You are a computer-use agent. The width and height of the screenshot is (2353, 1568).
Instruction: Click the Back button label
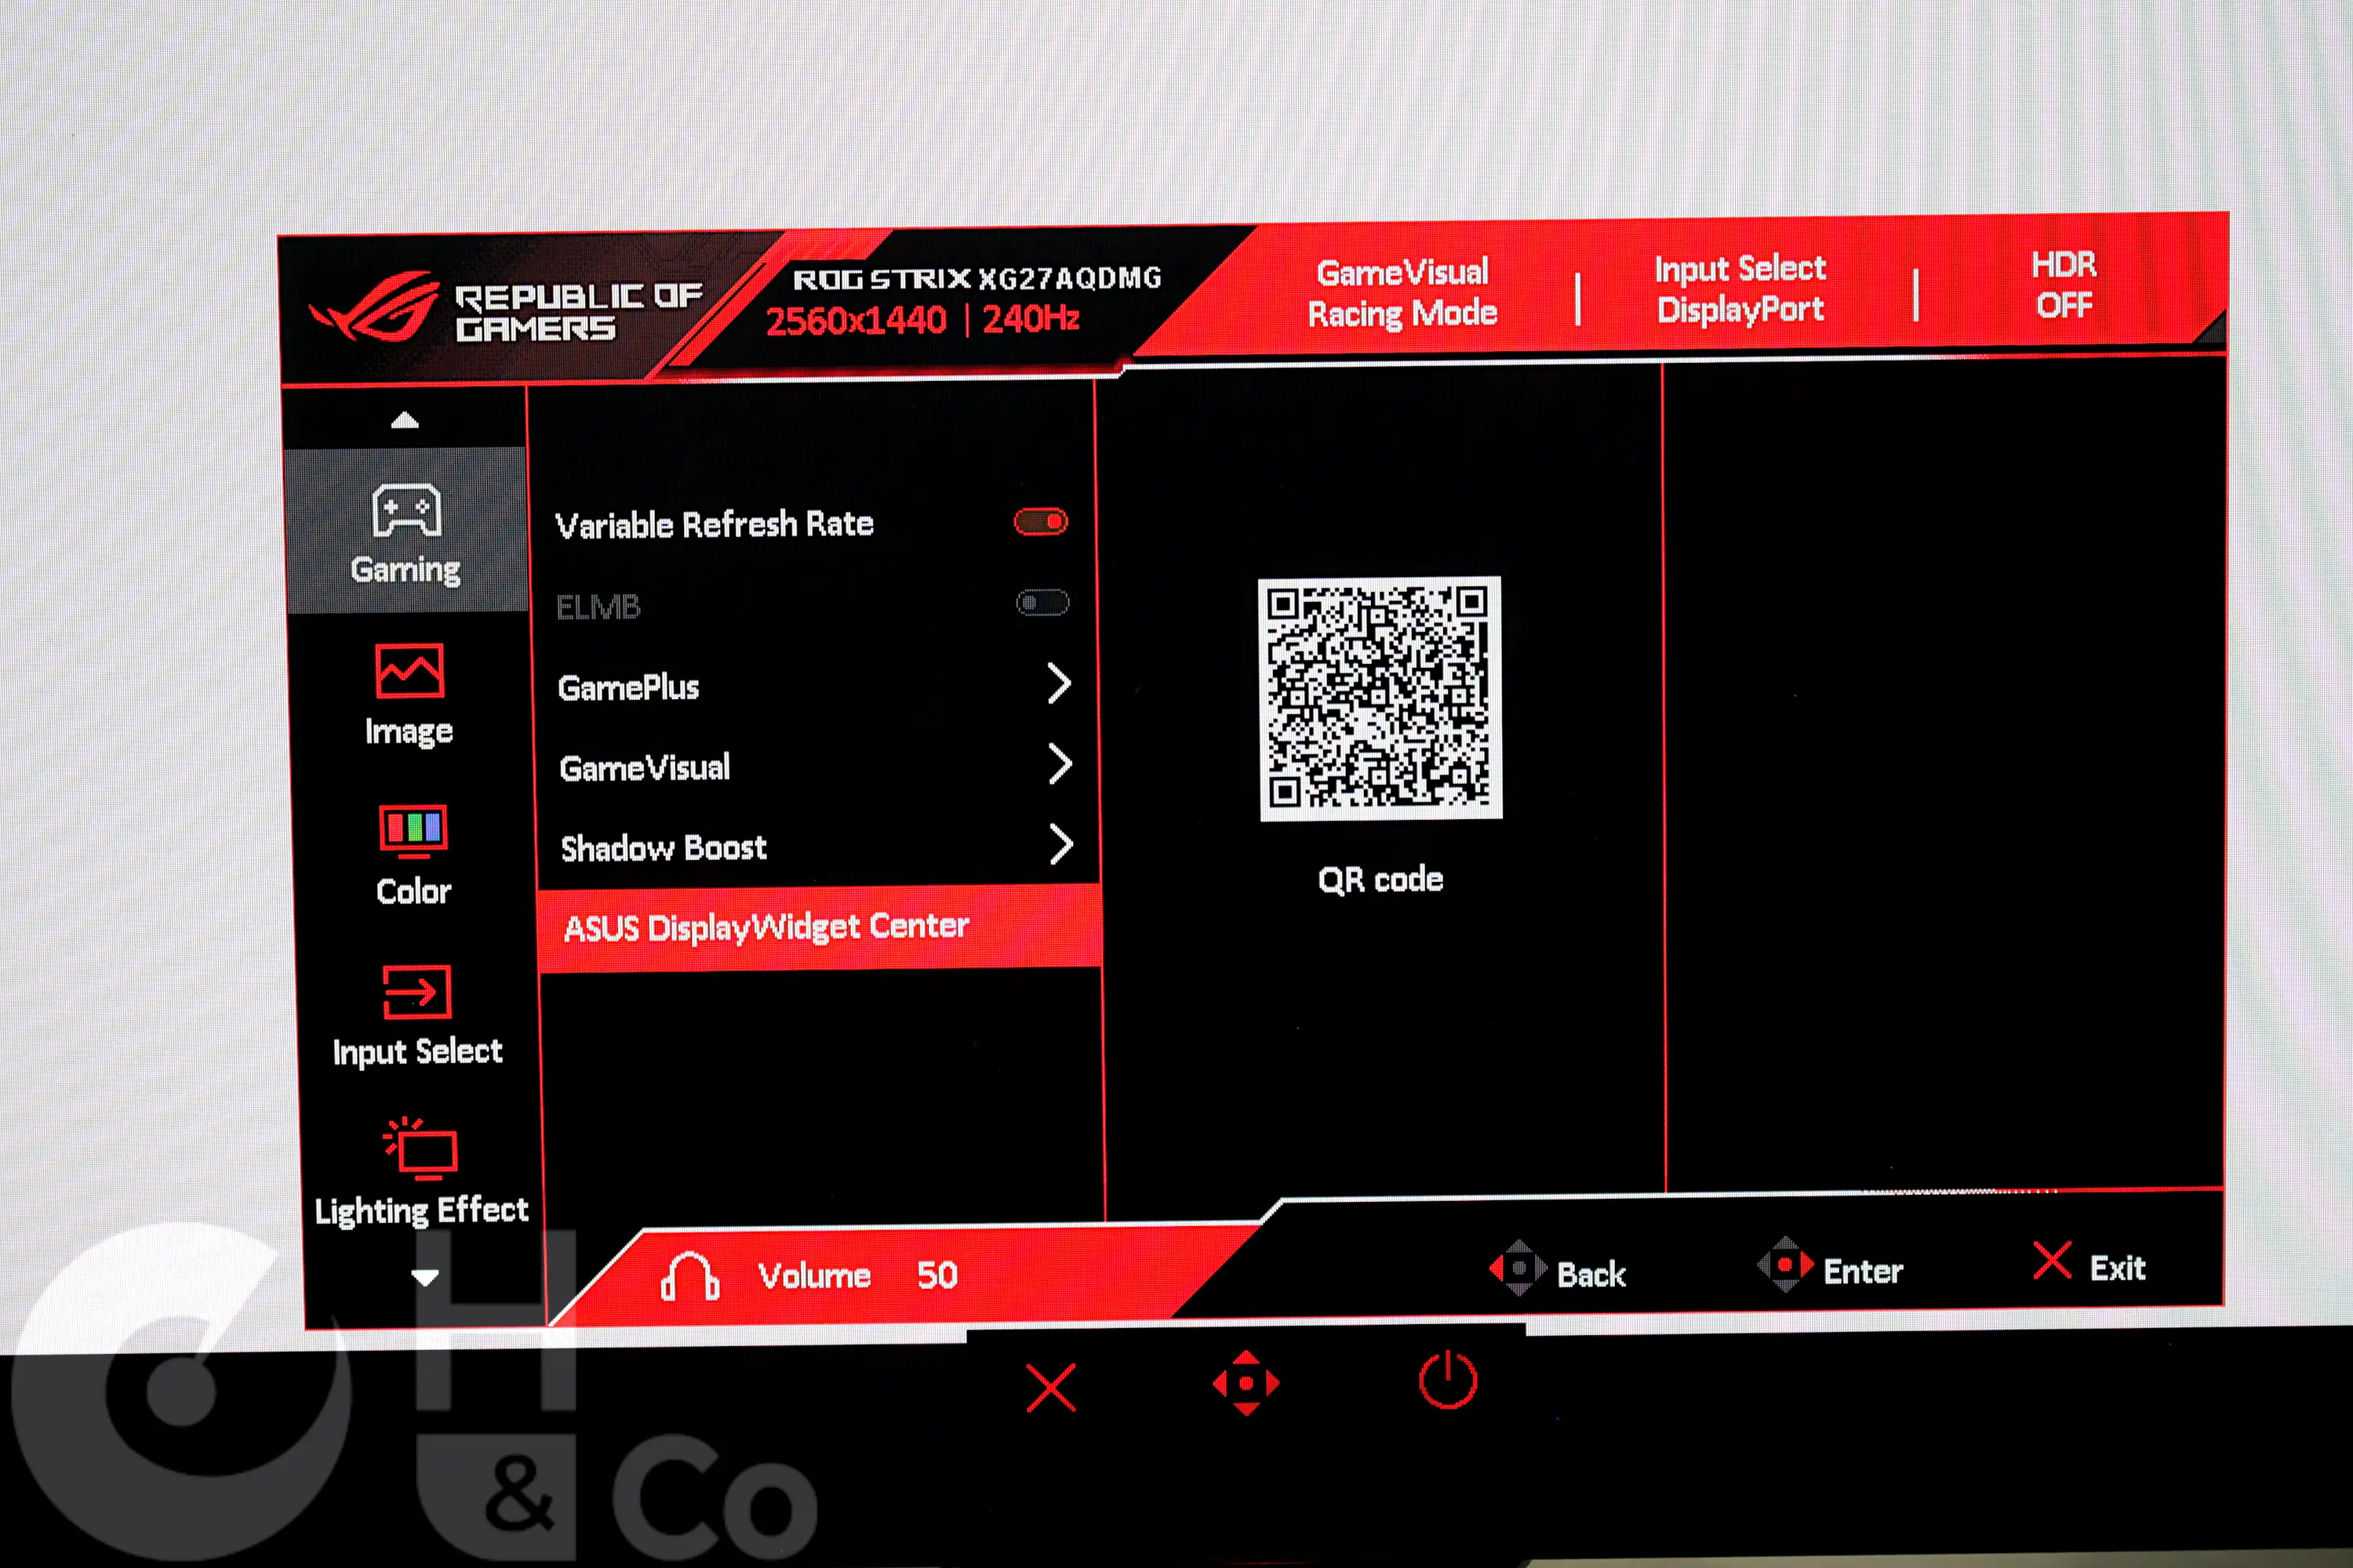(x=1591, y=1274)
